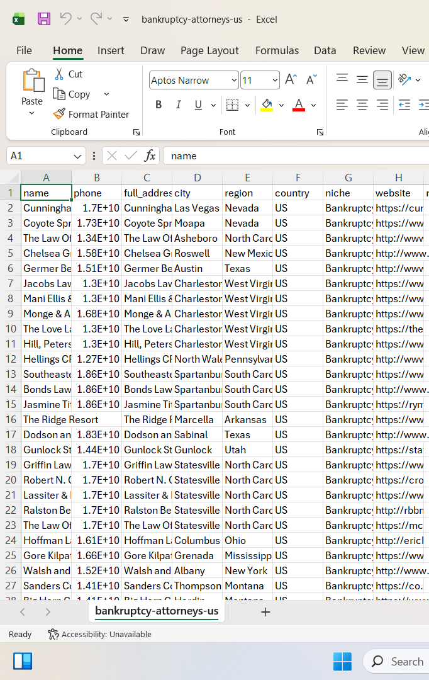The height and width of the screenshot is (680, 429).
Task: Click the Redo arrow icon
Action: (x=96, y=19)
